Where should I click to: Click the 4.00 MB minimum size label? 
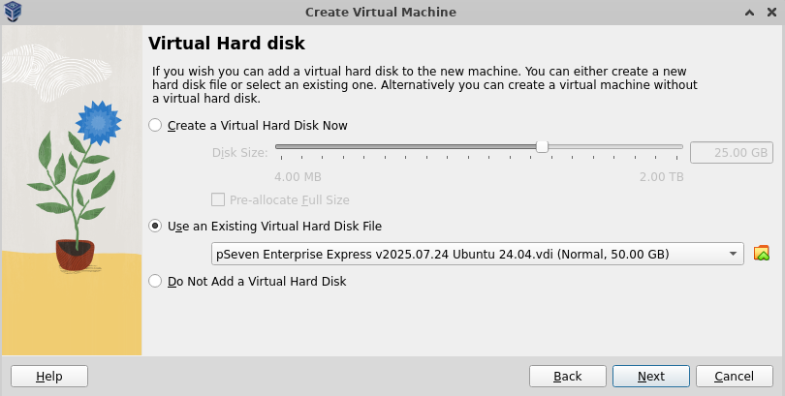[298, 177]
